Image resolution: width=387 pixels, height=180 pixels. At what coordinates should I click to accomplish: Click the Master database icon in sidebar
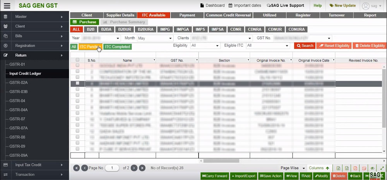coord(5,17)
